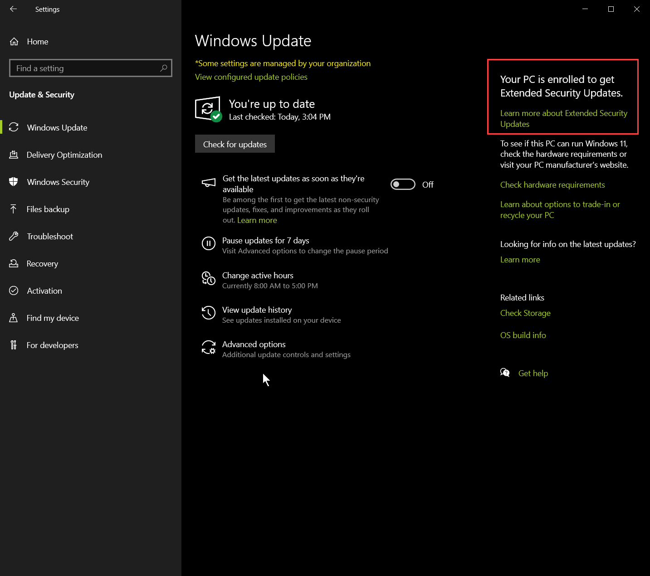650x576 pixels.
Task: Click the search magnifier icon
Action: (x=164, y=68)
